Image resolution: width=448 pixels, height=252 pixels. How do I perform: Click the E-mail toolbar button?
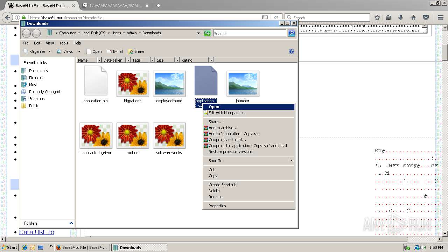(115, 51)
